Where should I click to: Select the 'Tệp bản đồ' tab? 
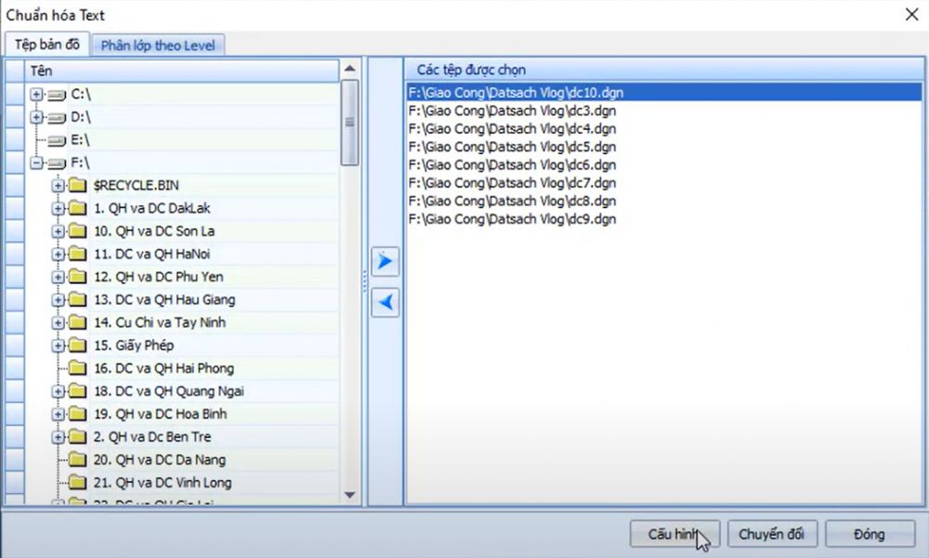tap(47, 45)
